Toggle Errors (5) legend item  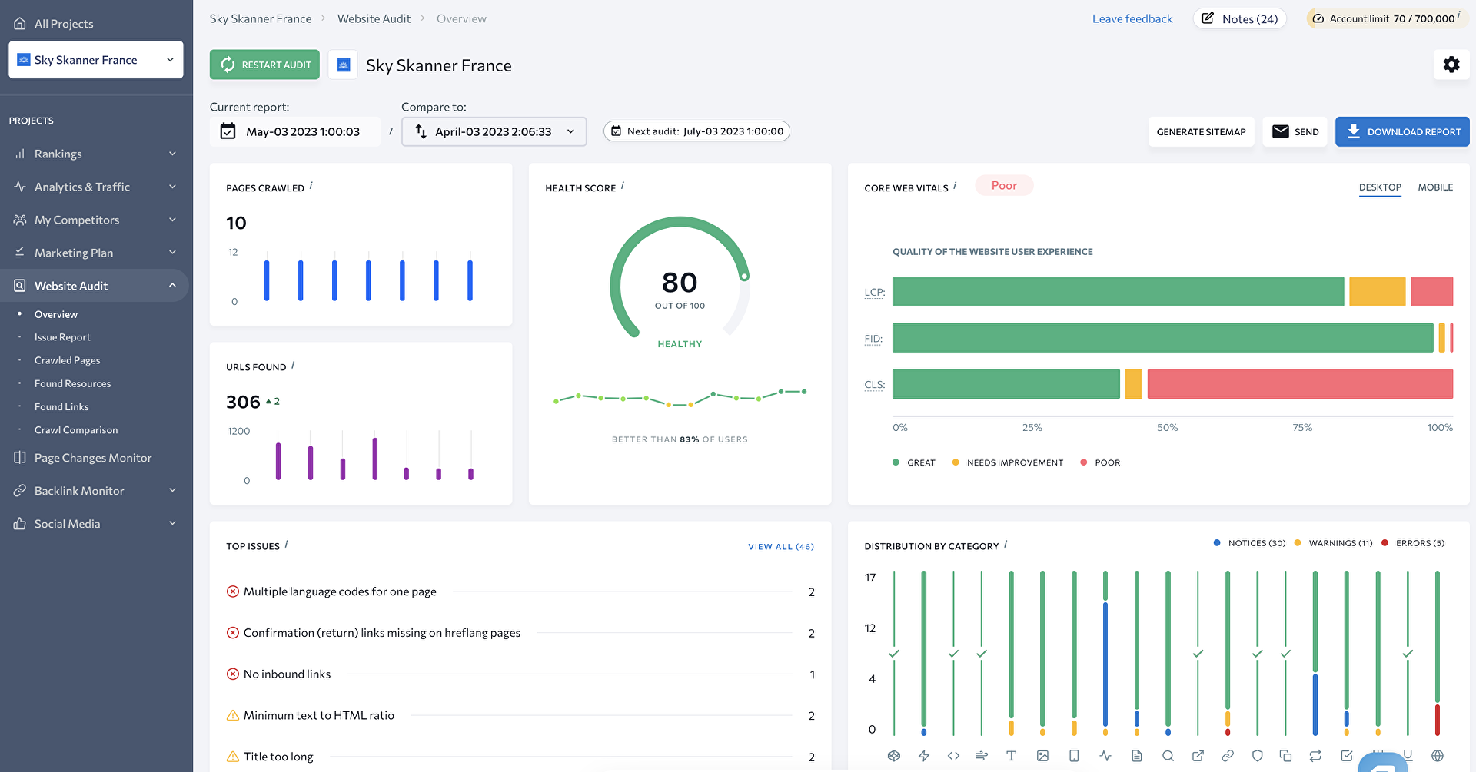(x=1413, y=543)
